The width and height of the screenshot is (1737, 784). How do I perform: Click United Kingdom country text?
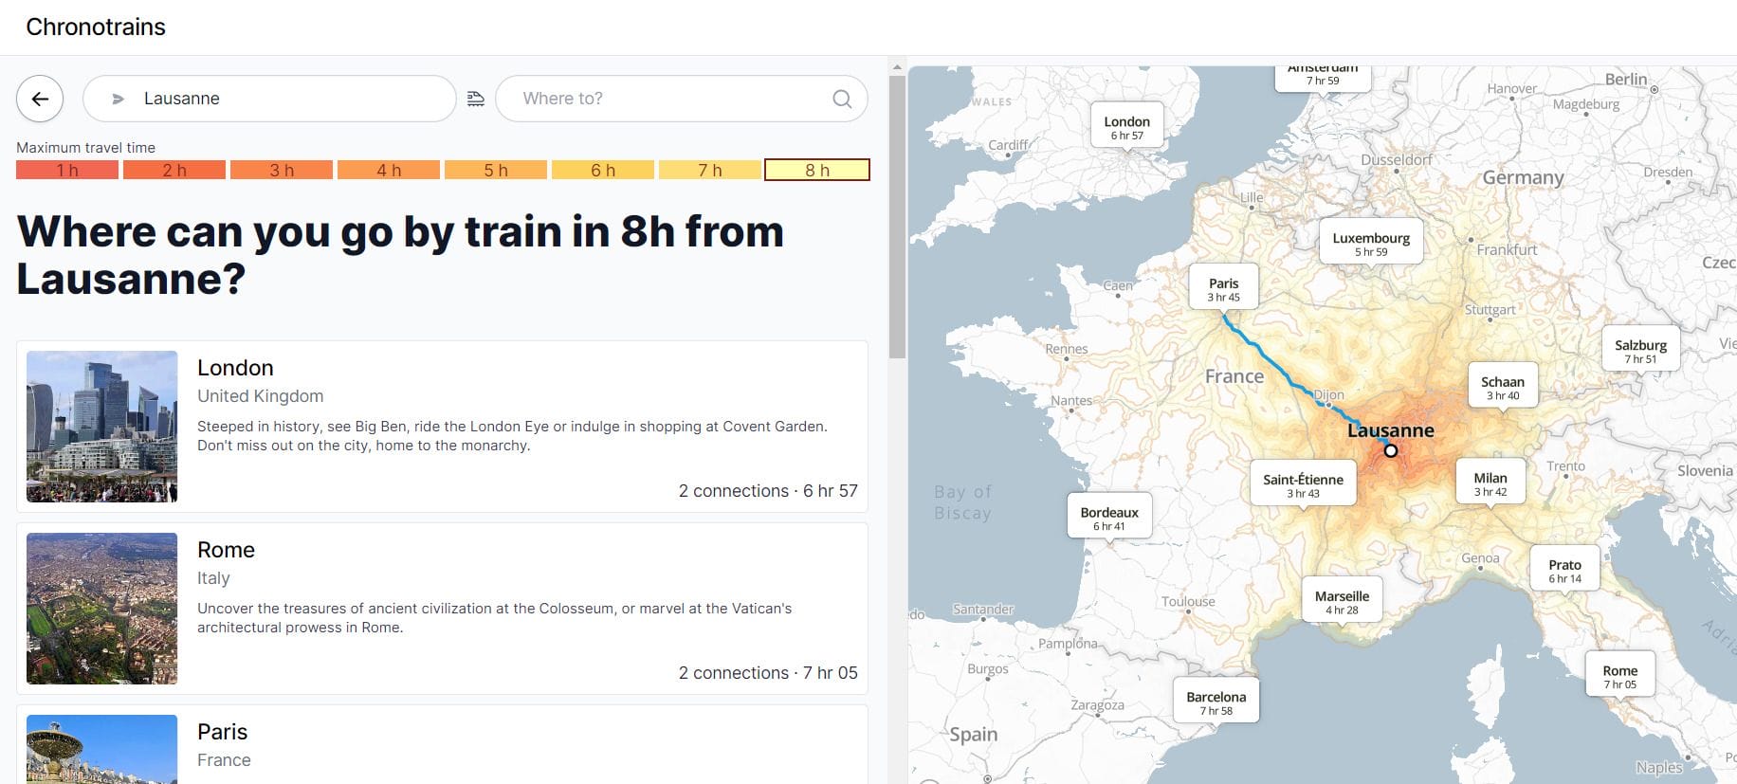point(261,396)
